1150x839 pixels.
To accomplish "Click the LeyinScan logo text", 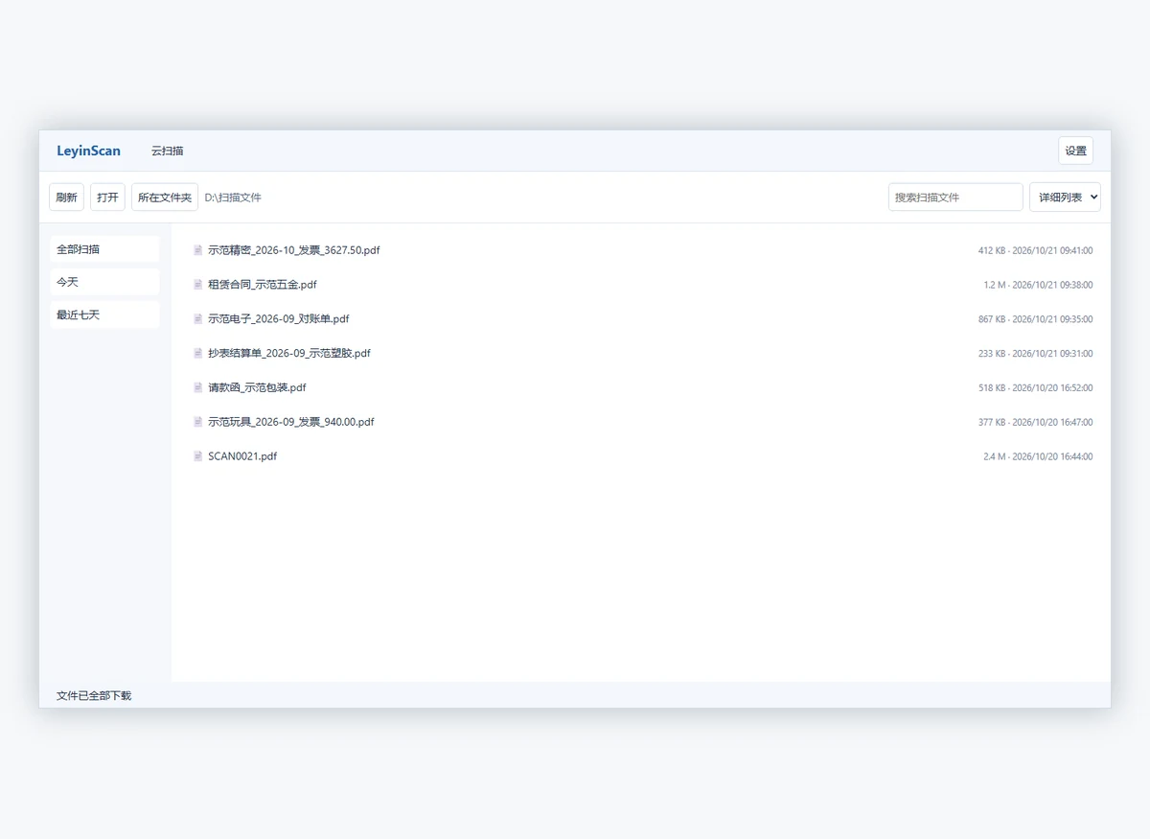I will click(x=88, y=151).
